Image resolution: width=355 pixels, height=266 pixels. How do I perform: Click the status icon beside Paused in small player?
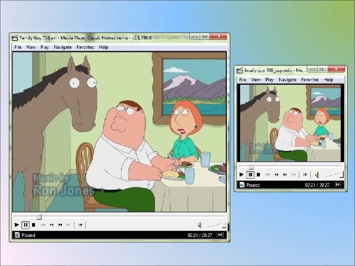tap(242, 185)
